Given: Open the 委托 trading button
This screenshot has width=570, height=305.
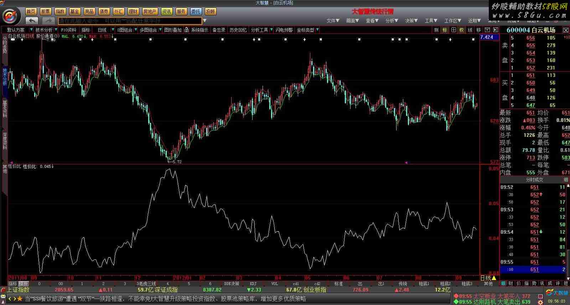Looking at the screenshot, I should [x=196, y=11].
